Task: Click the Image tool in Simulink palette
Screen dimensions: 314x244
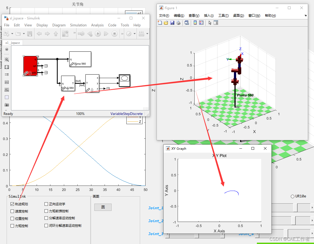Action: [x=7, y=90]
